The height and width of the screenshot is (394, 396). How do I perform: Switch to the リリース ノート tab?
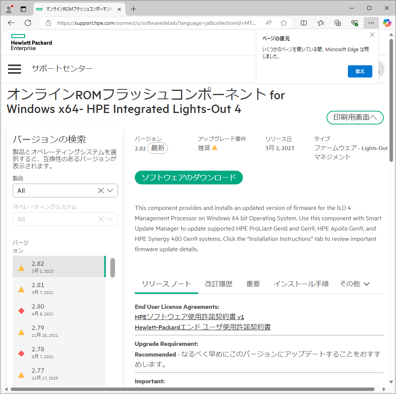pos(166,284)
